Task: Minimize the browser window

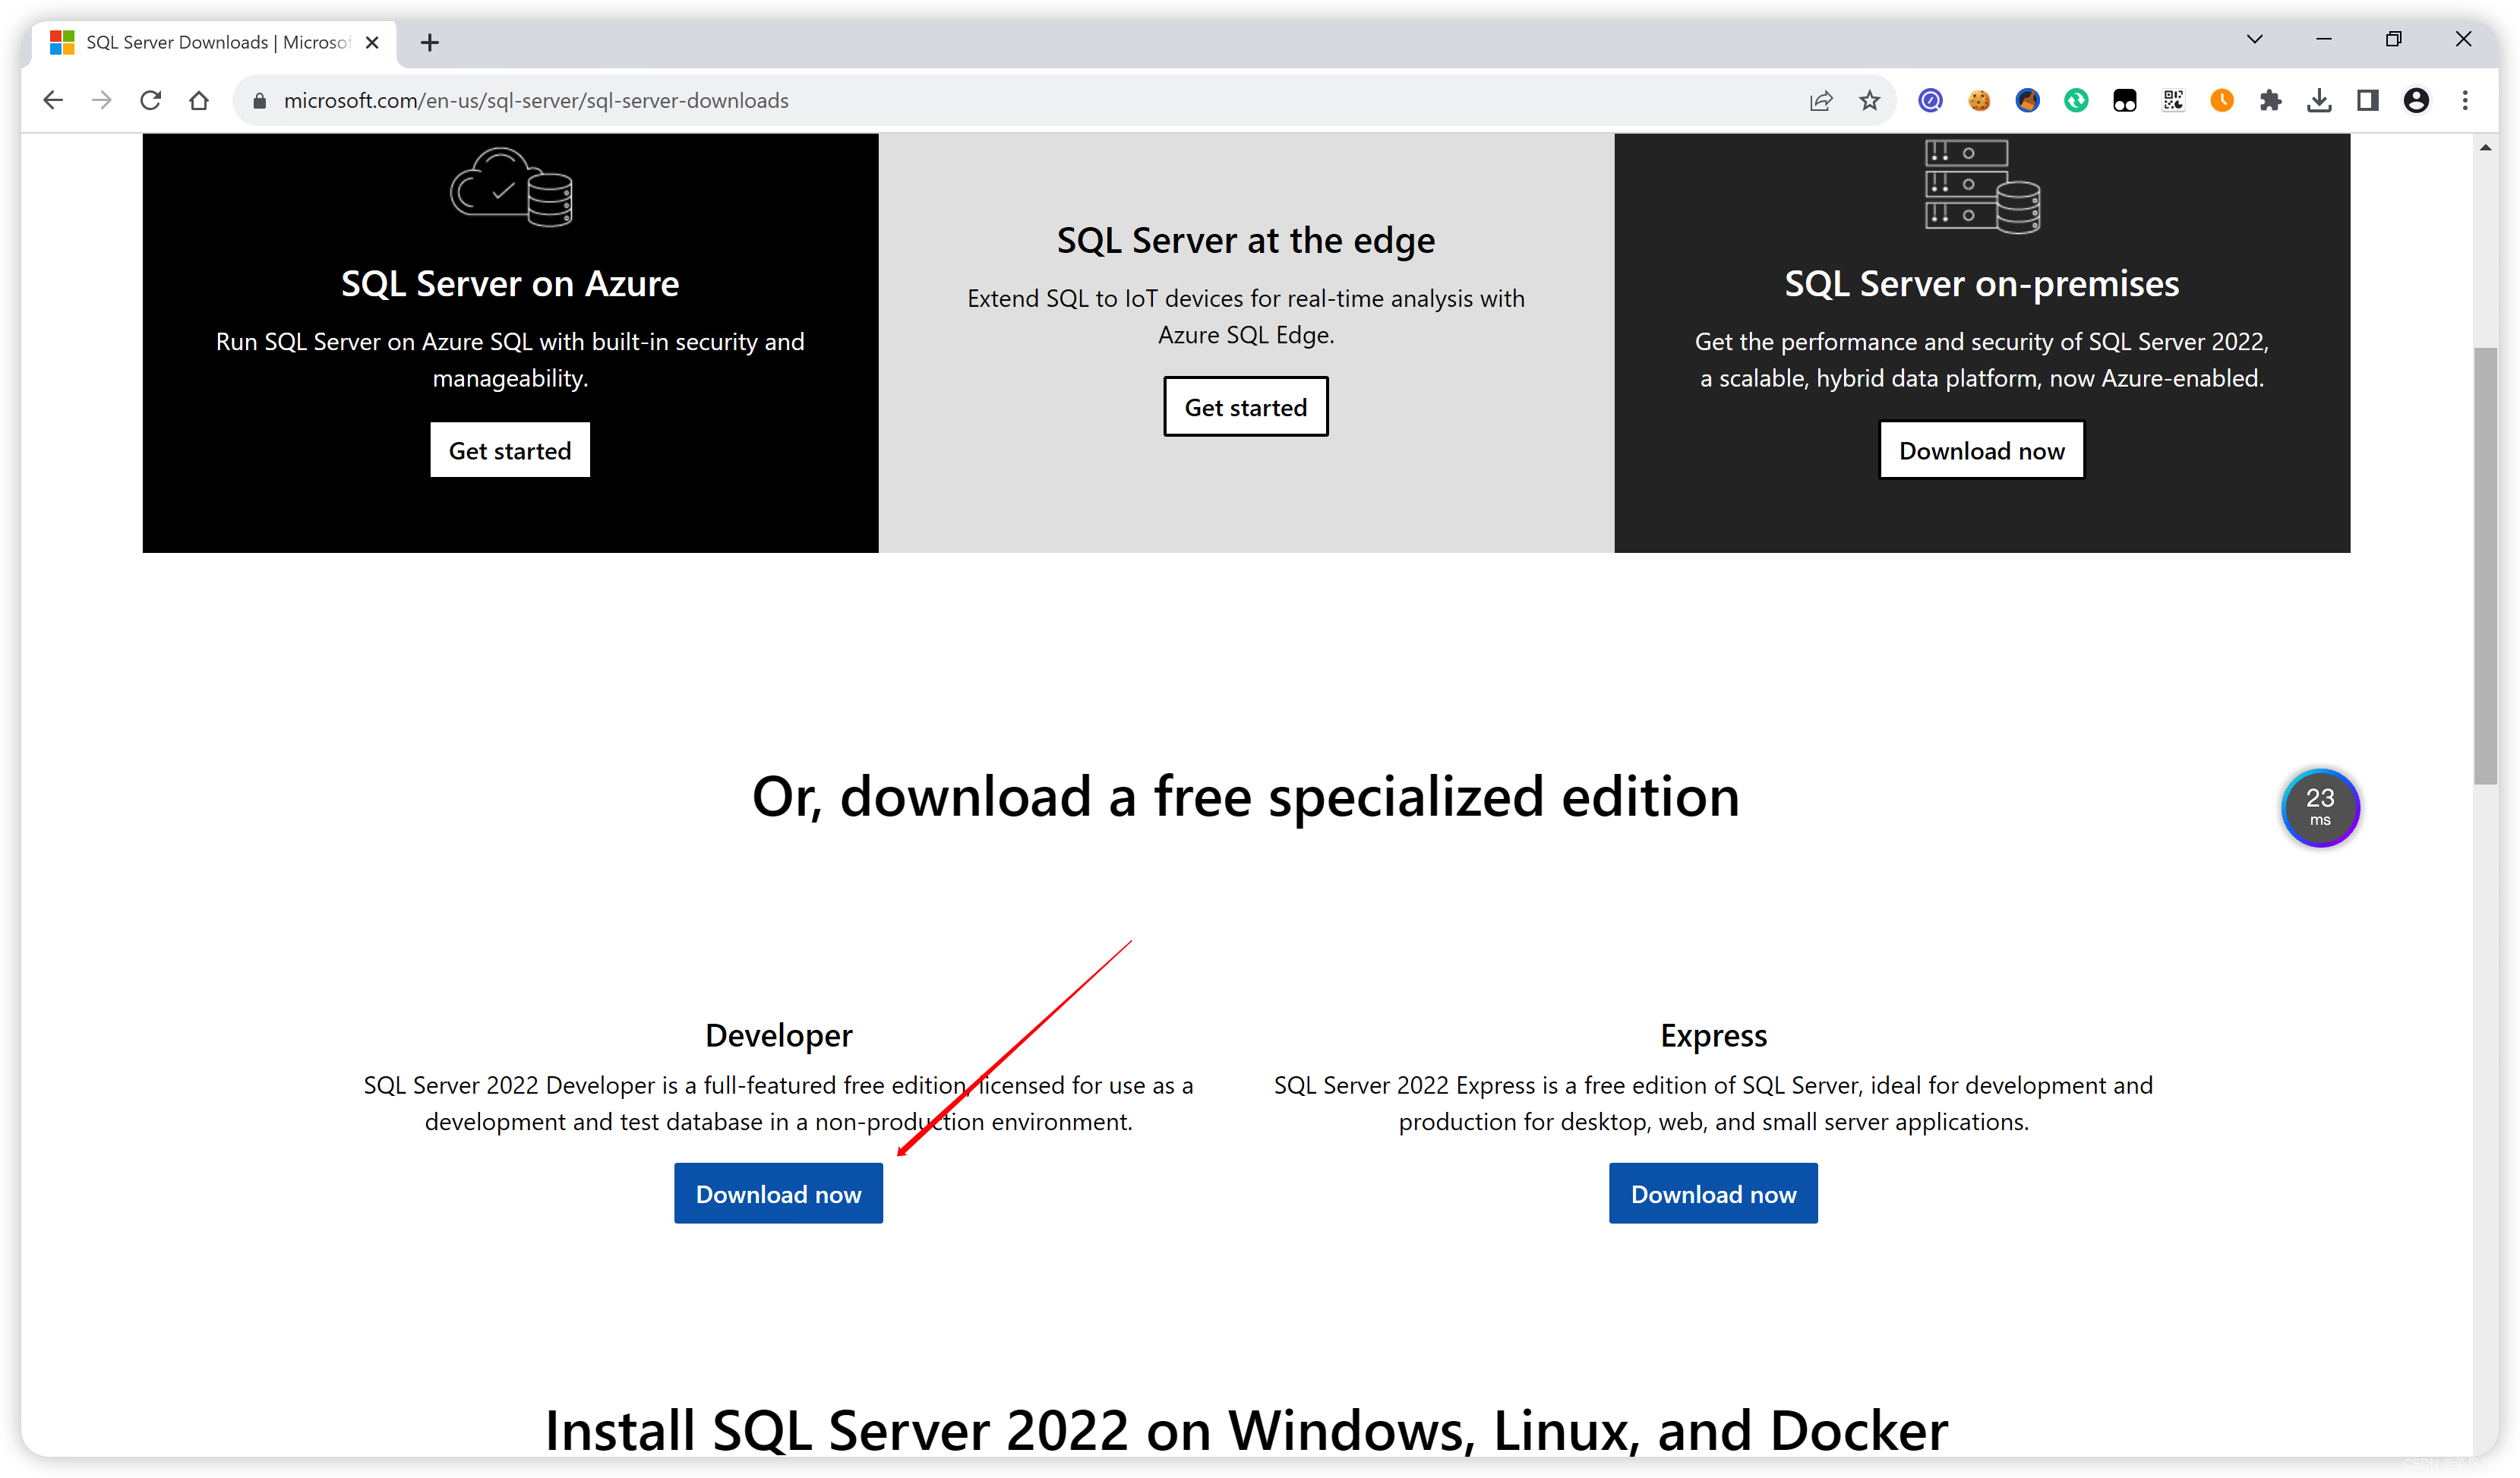Action: click(x=2324, y=39)
